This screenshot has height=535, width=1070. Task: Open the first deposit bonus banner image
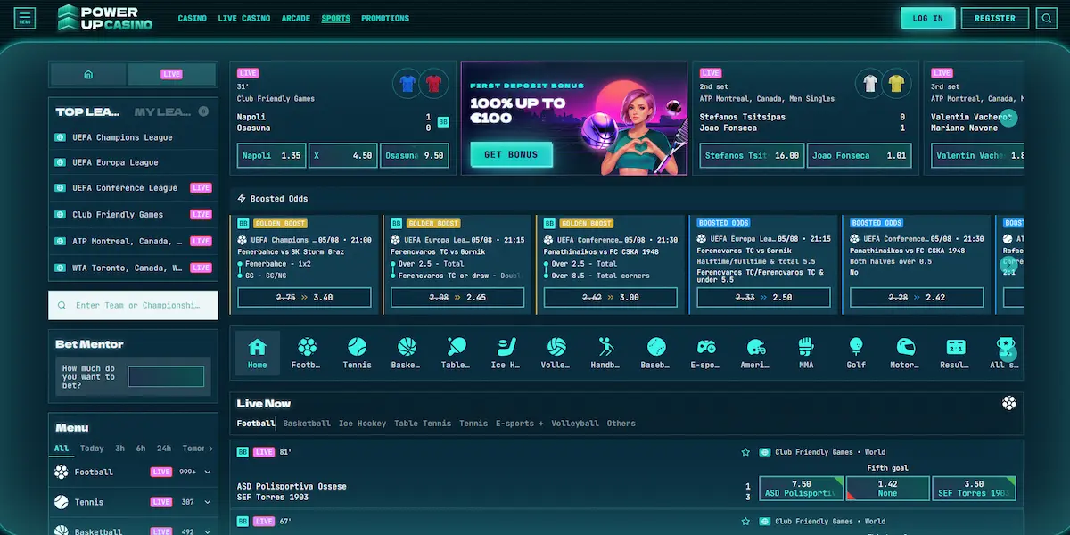(574, 119)
